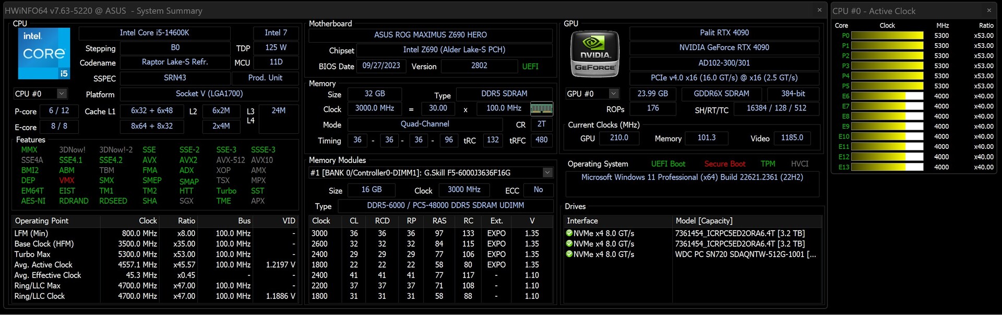The image size is (1002, 315).
Task: Open the memory module bank dropdown
Action: coord(547,173)
